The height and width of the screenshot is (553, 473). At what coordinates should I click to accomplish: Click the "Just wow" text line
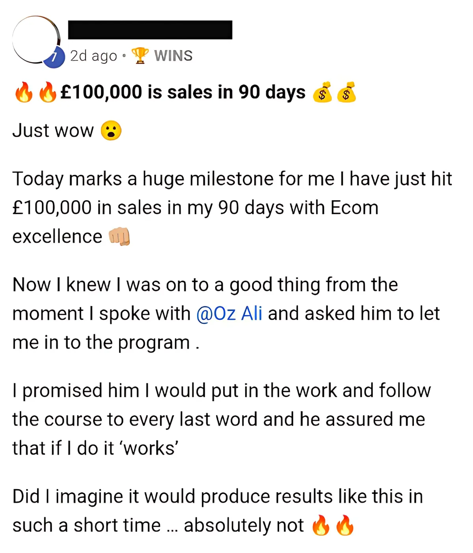tap(53, 131)
